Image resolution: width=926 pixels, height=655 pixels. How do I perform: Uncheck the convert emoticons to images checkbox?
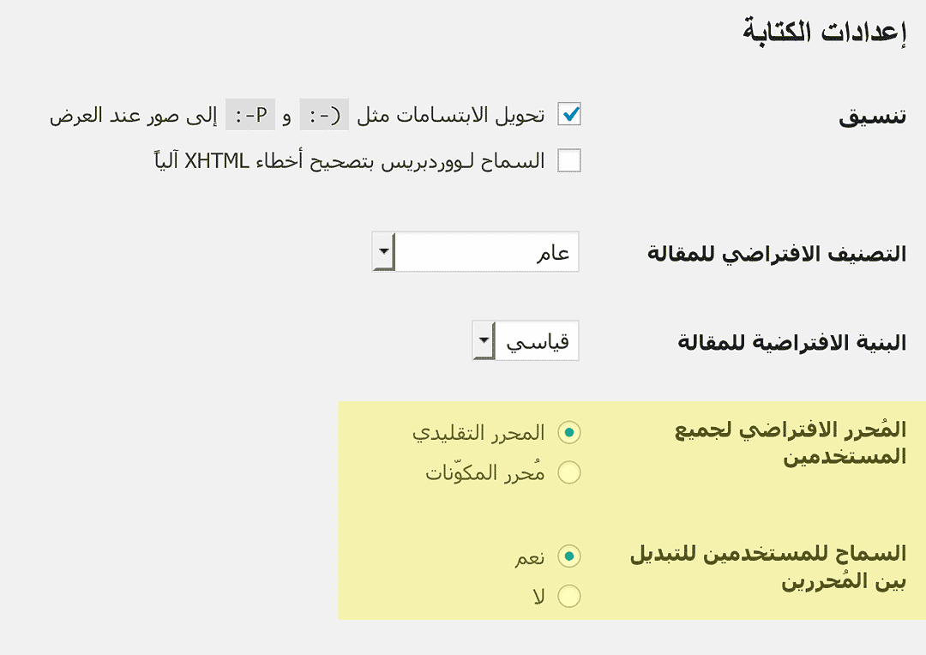(x=569, y=114)
